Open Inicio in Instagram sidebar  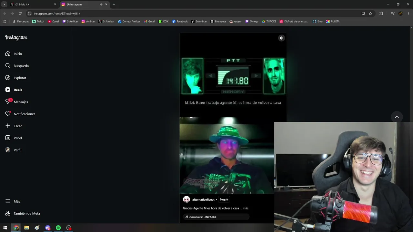(x=14, y=54)
